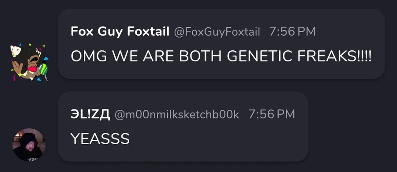Screen dimensions: 397x172
Task: Click the word ARE in the message
Action: [x=159, y=56]
